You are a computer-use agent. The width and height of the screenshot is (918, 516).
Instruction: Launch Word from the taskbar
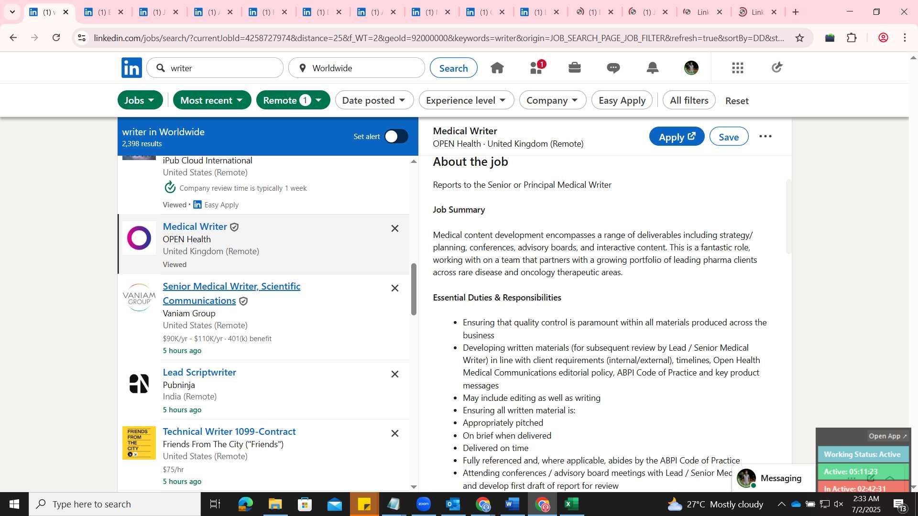tap(512, 504)
